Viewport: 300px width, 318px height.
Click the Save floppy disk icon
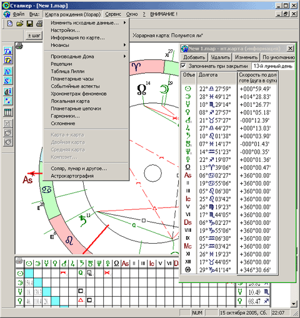29,24
